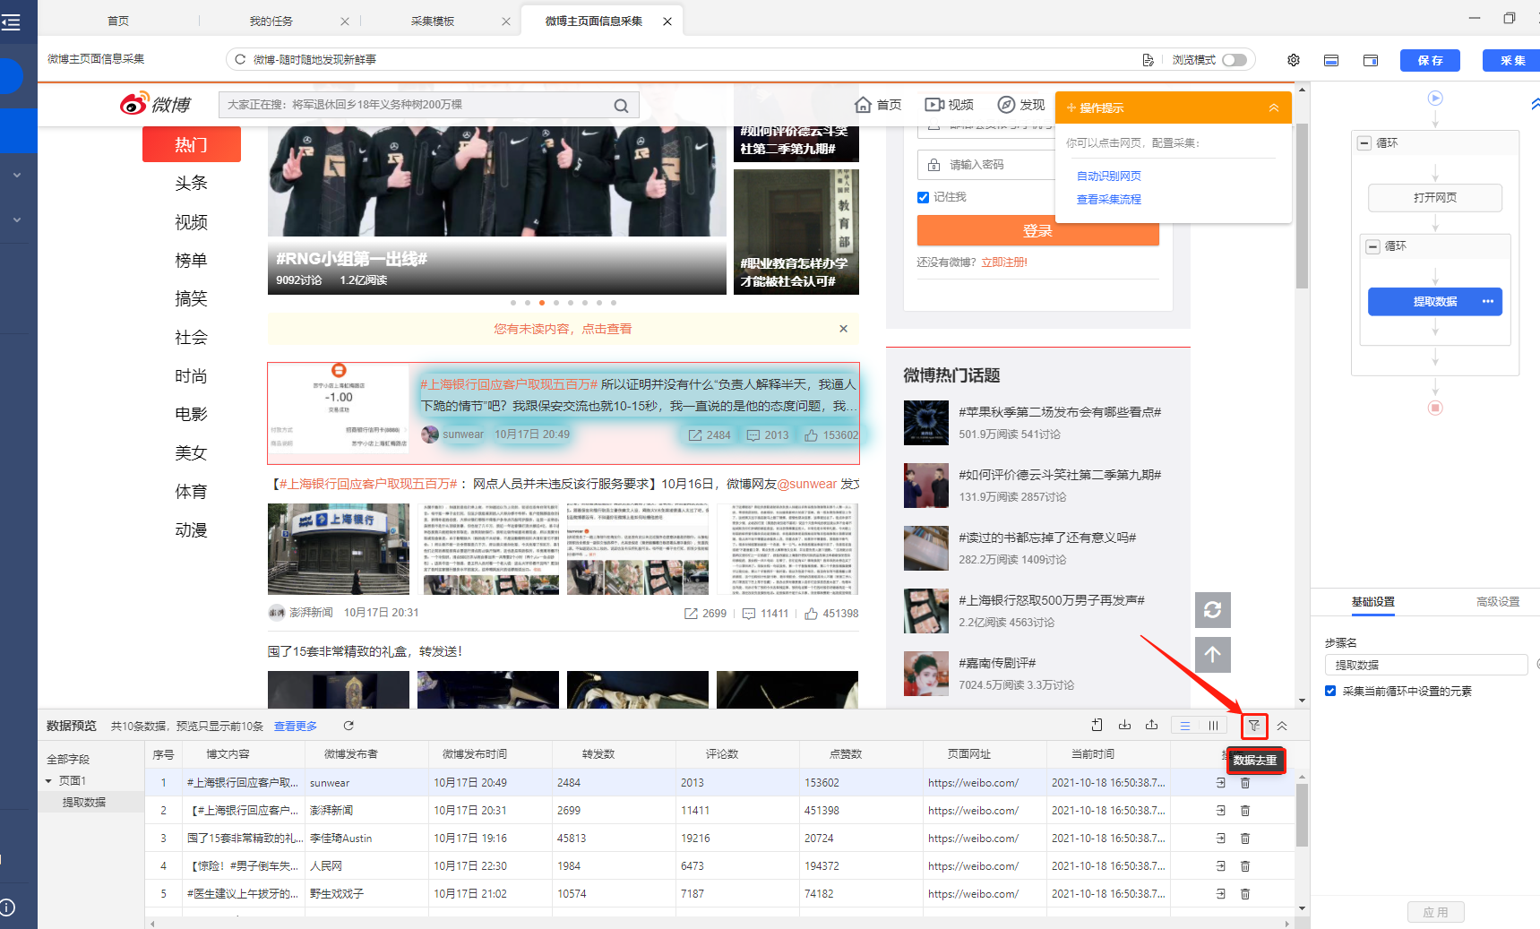This screenshot has width=1540, height=929.
Task: Click the start node at top of flow
Action: tap(1435, 99)
